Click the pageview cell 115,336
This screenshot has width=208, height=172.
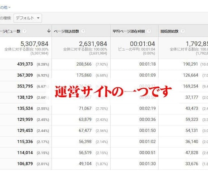[x=25, y=142]
